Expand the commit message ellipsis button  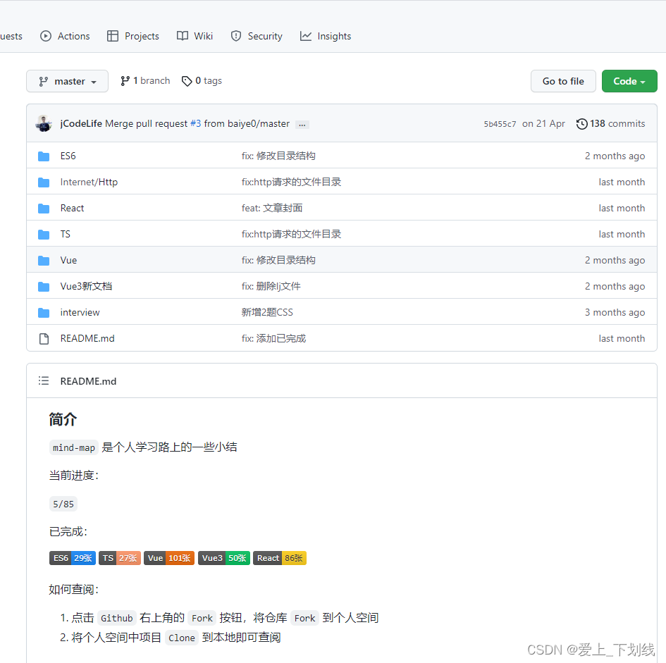pyautogui.click(x=302, y=124)
